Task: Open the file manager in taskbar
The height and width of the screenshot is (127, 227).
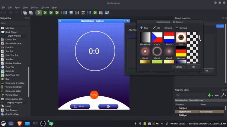Action: coord(27,123)
